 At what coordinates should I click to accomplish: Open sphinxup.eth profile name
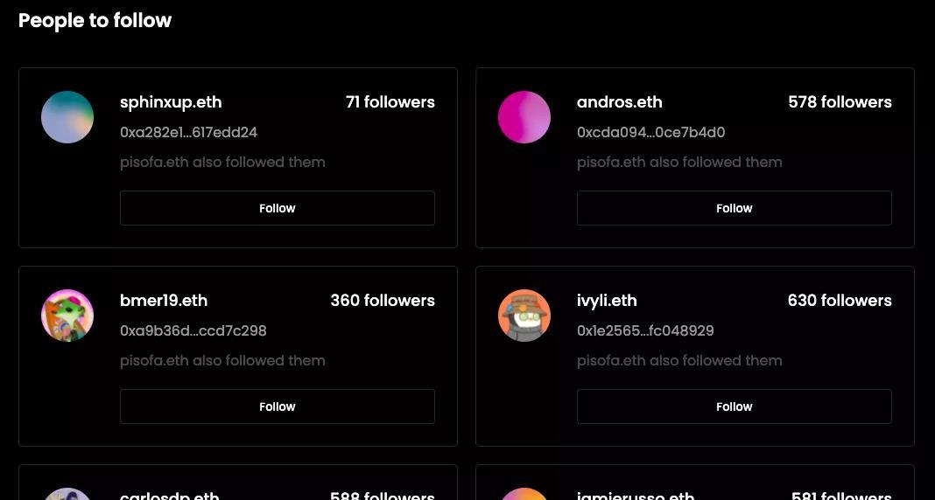171,102
